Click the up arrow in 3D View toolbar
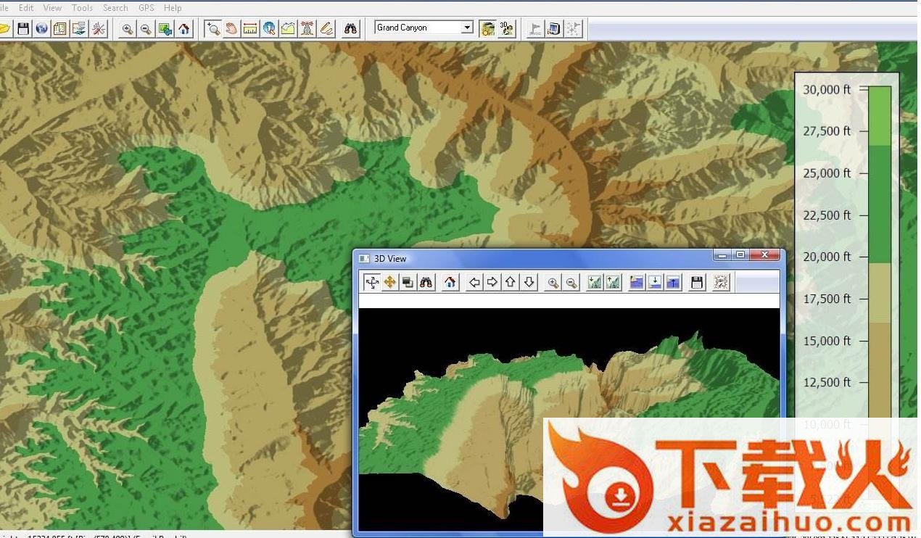This screenshot has height=538, width=921. click(511, 282)
